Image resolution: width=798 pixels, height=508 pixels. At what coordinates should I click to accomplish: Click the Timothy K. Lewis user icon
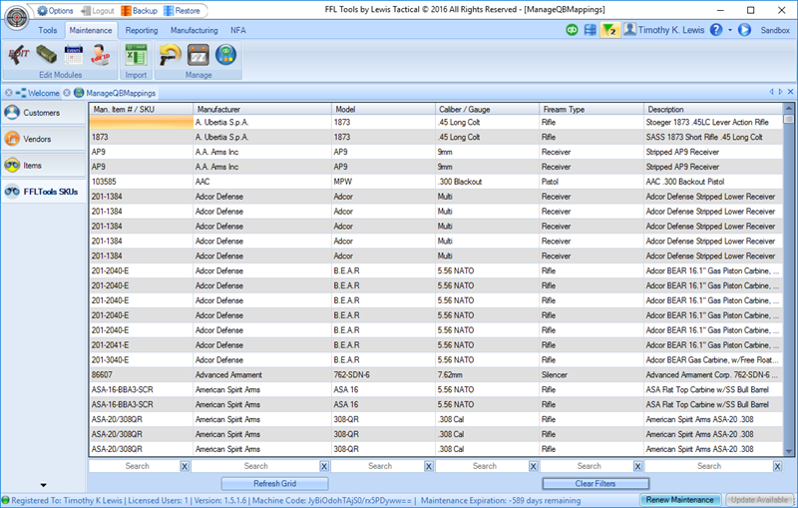629,30
